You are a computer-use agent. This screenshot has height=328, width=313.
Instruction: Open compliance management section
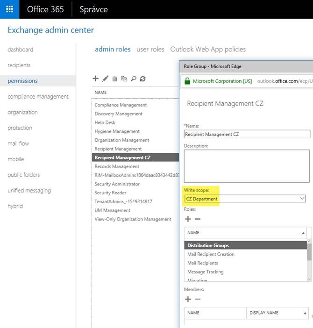38,97
